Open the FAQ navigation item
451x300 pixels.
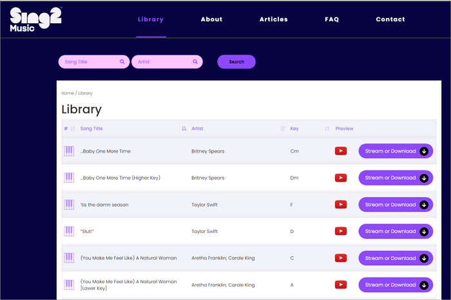pyautogui.click(x=332, y=19)
